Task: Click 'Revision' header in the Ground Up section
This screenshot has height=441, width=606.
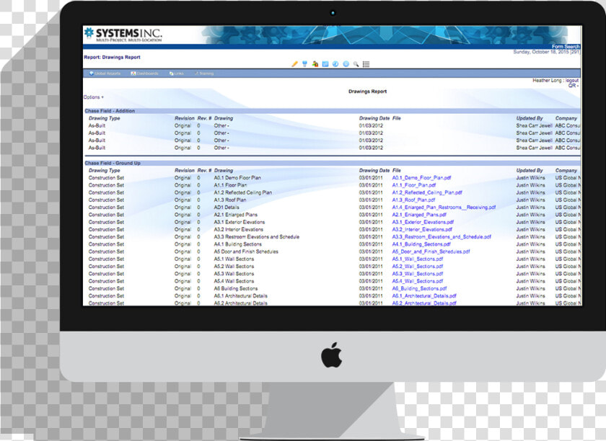Action: [185, 170]
